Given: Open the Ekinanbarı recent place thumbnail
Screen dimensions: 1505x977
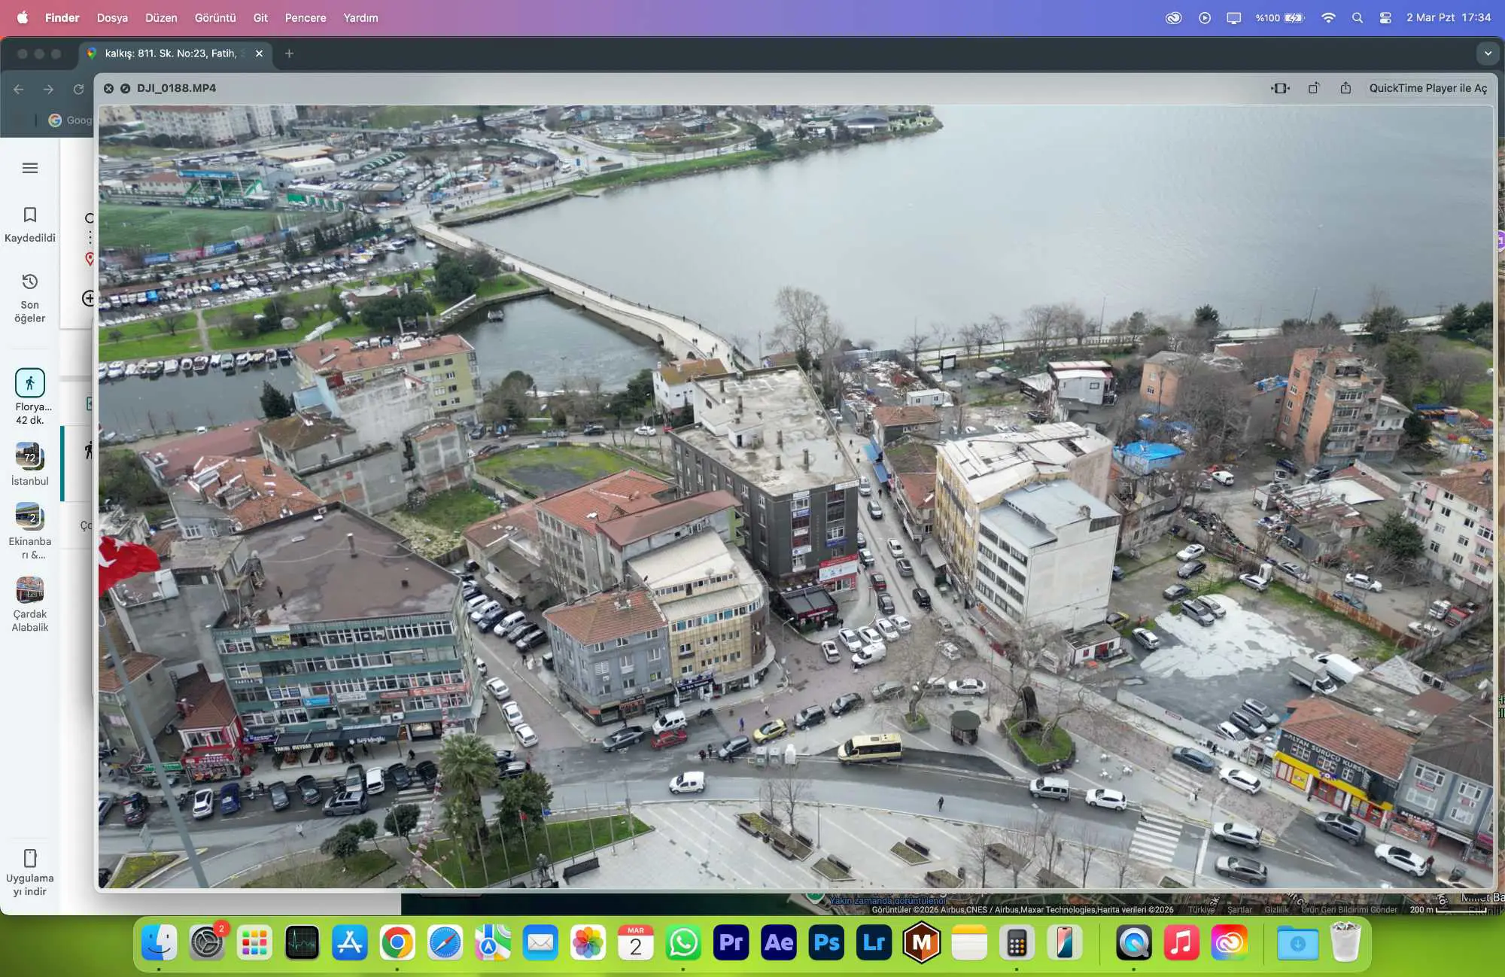Looking at the screenshot, I should click(30, 531).
